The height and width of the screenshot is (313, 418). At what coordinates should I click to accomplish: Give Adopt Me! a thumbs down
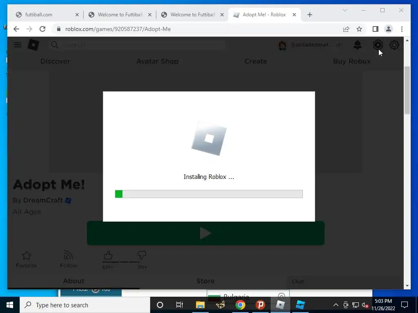click(x=142, y=256)
